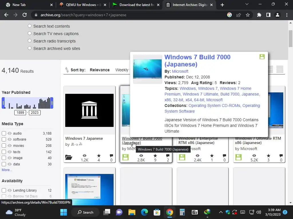This screenshot has height=219, width=293.
Task: Reload the archive.org page
Action: (25, 15)
